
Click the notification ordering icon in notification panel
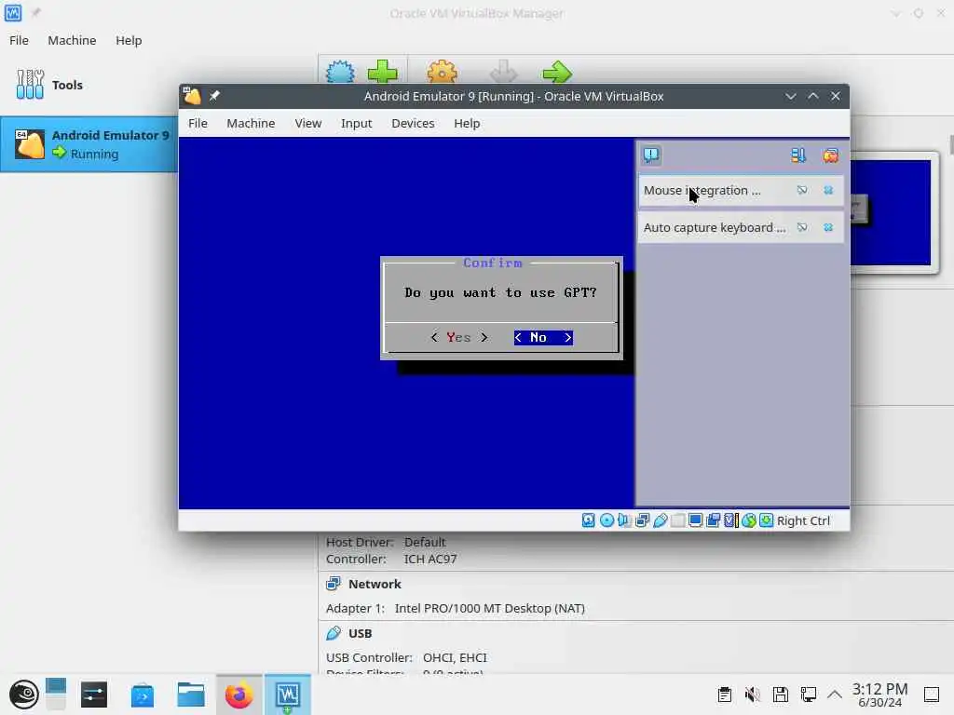tap(797, 155)
